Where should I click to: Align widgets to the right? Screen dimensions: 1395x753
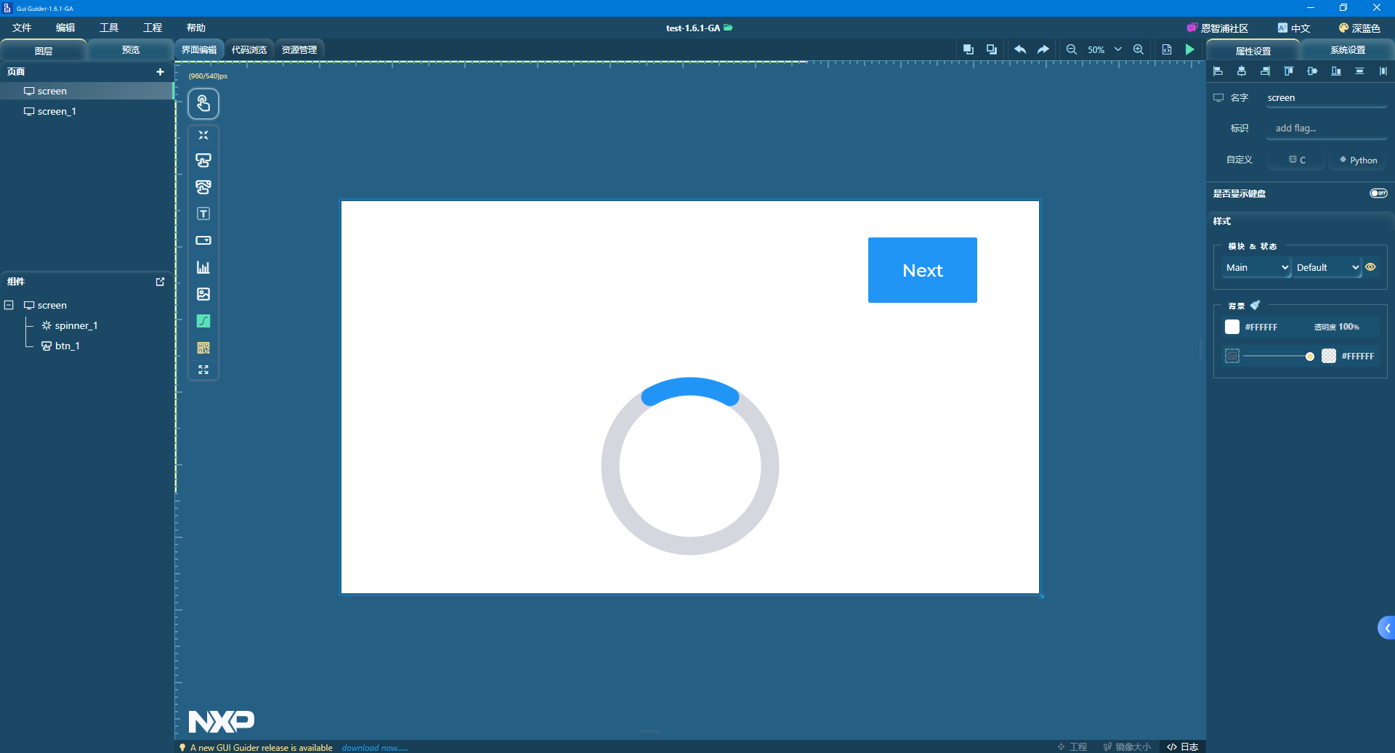[x=1266, y=71]
